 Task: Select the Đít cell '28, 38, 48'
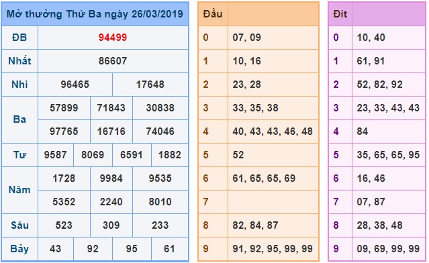tap(389, 225)
